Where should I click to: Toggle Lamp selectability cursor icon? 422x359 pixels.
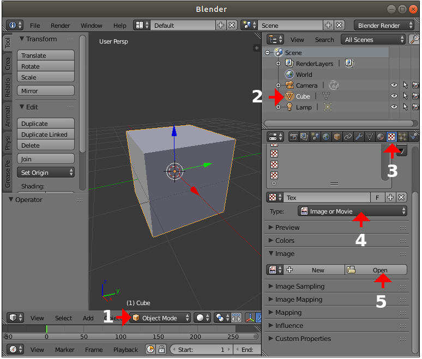405,107
